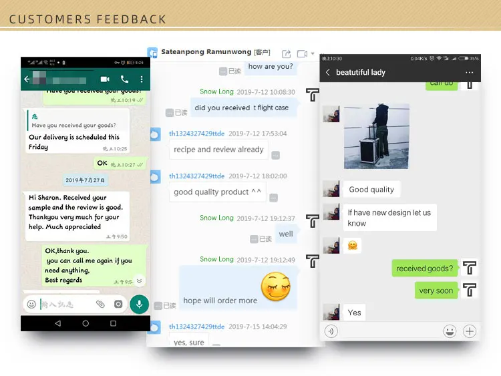Open the camera in WhatsApp input bar
This screenshot has height=376, width=501.
click(118, 304)
